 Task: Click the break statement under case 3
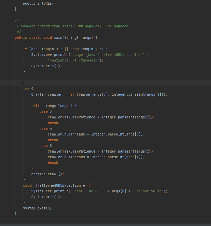(54, 123)
